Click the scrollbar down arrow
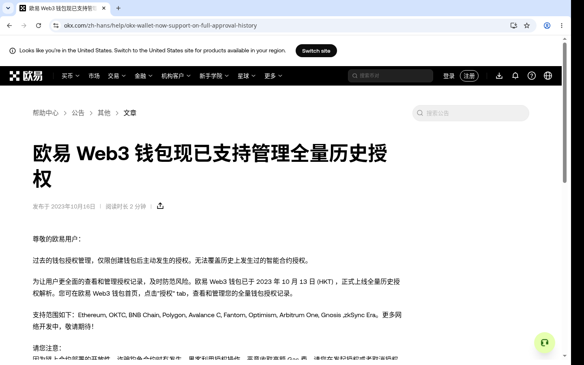 pyautogui.click(x=565, y=356)
